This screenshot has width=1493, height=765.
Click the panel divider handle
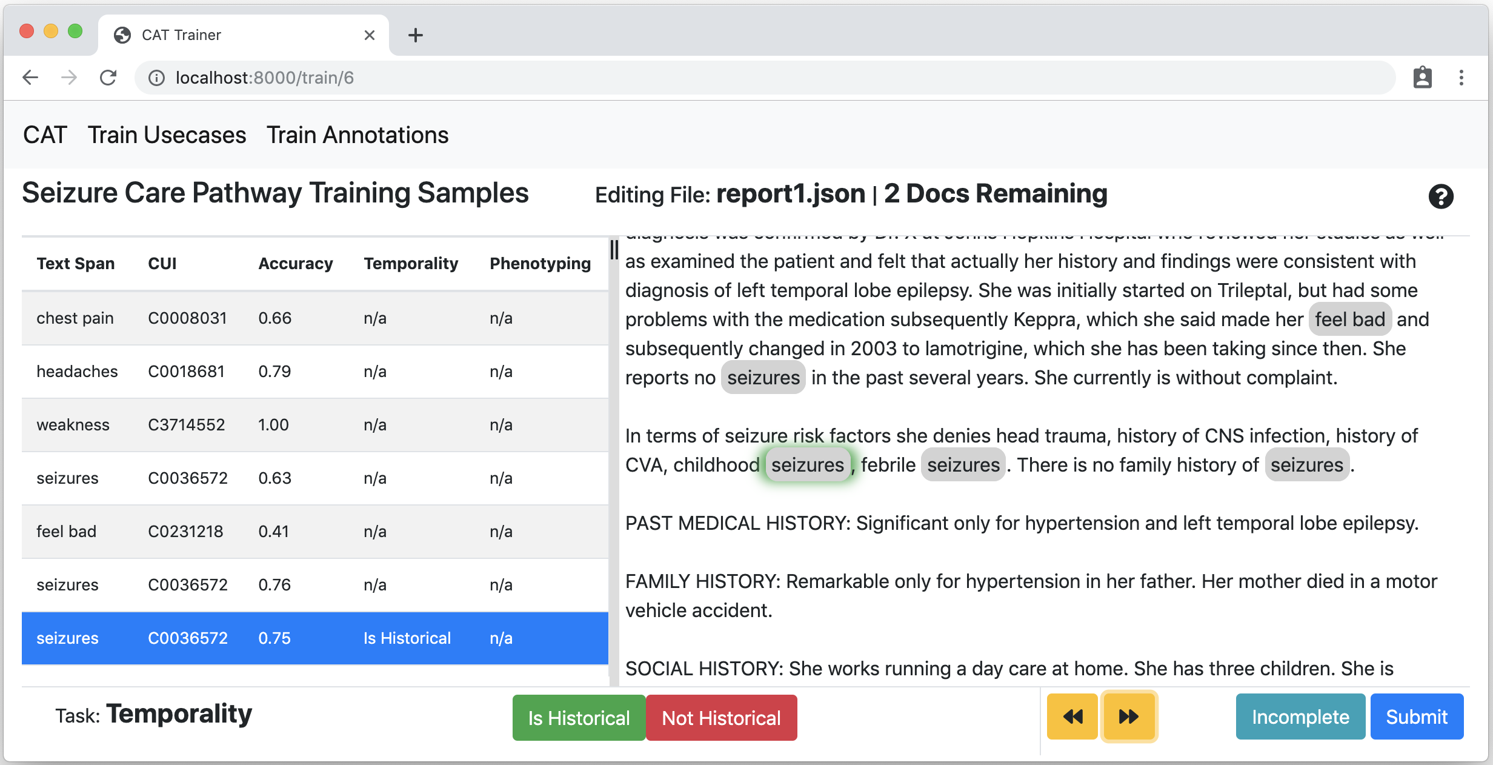(x=614, y=250)
